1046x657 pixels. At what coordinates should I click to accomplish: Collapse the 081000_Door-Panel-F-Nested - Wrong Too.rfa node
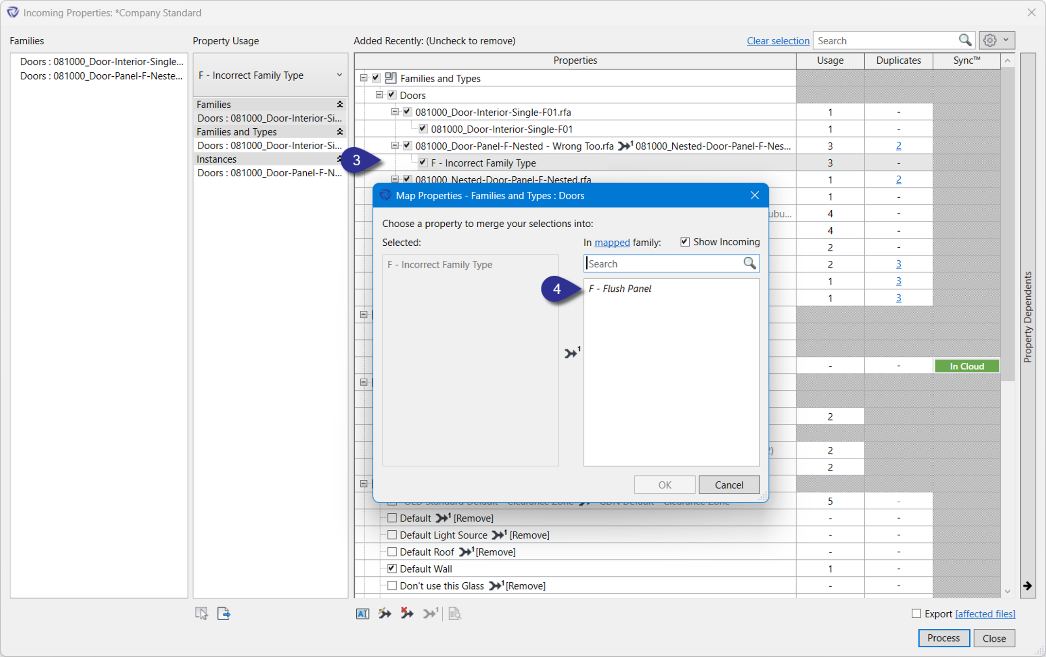395,146
